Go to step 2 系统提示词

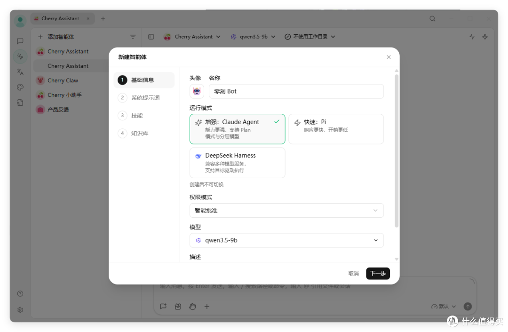tap(144, 98)
